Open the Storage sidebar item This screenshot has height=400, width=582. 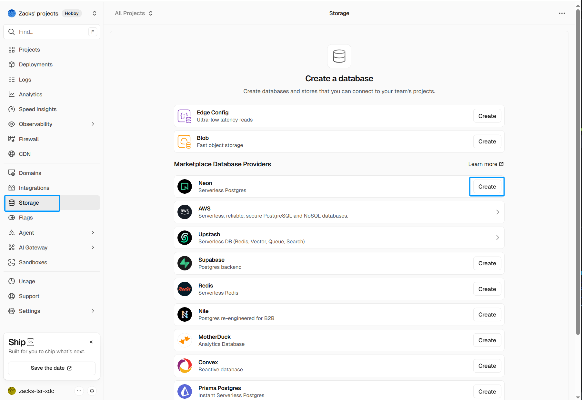point(52,203)
